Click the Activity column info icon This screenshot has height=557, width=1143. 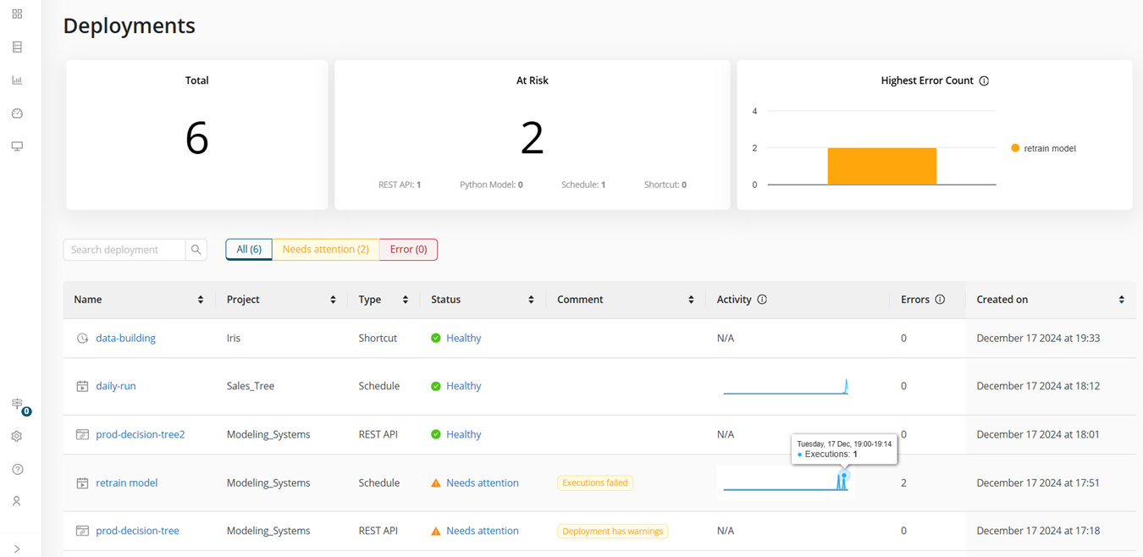tap(762, 300)
